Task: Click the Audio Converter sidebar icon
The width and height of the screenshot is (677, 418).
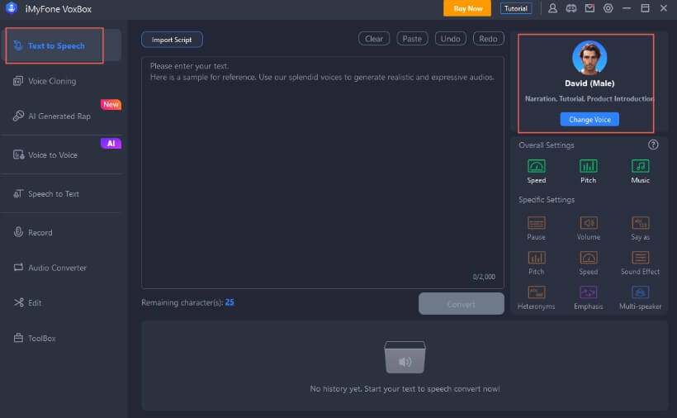Action: (x=18, y=268)
